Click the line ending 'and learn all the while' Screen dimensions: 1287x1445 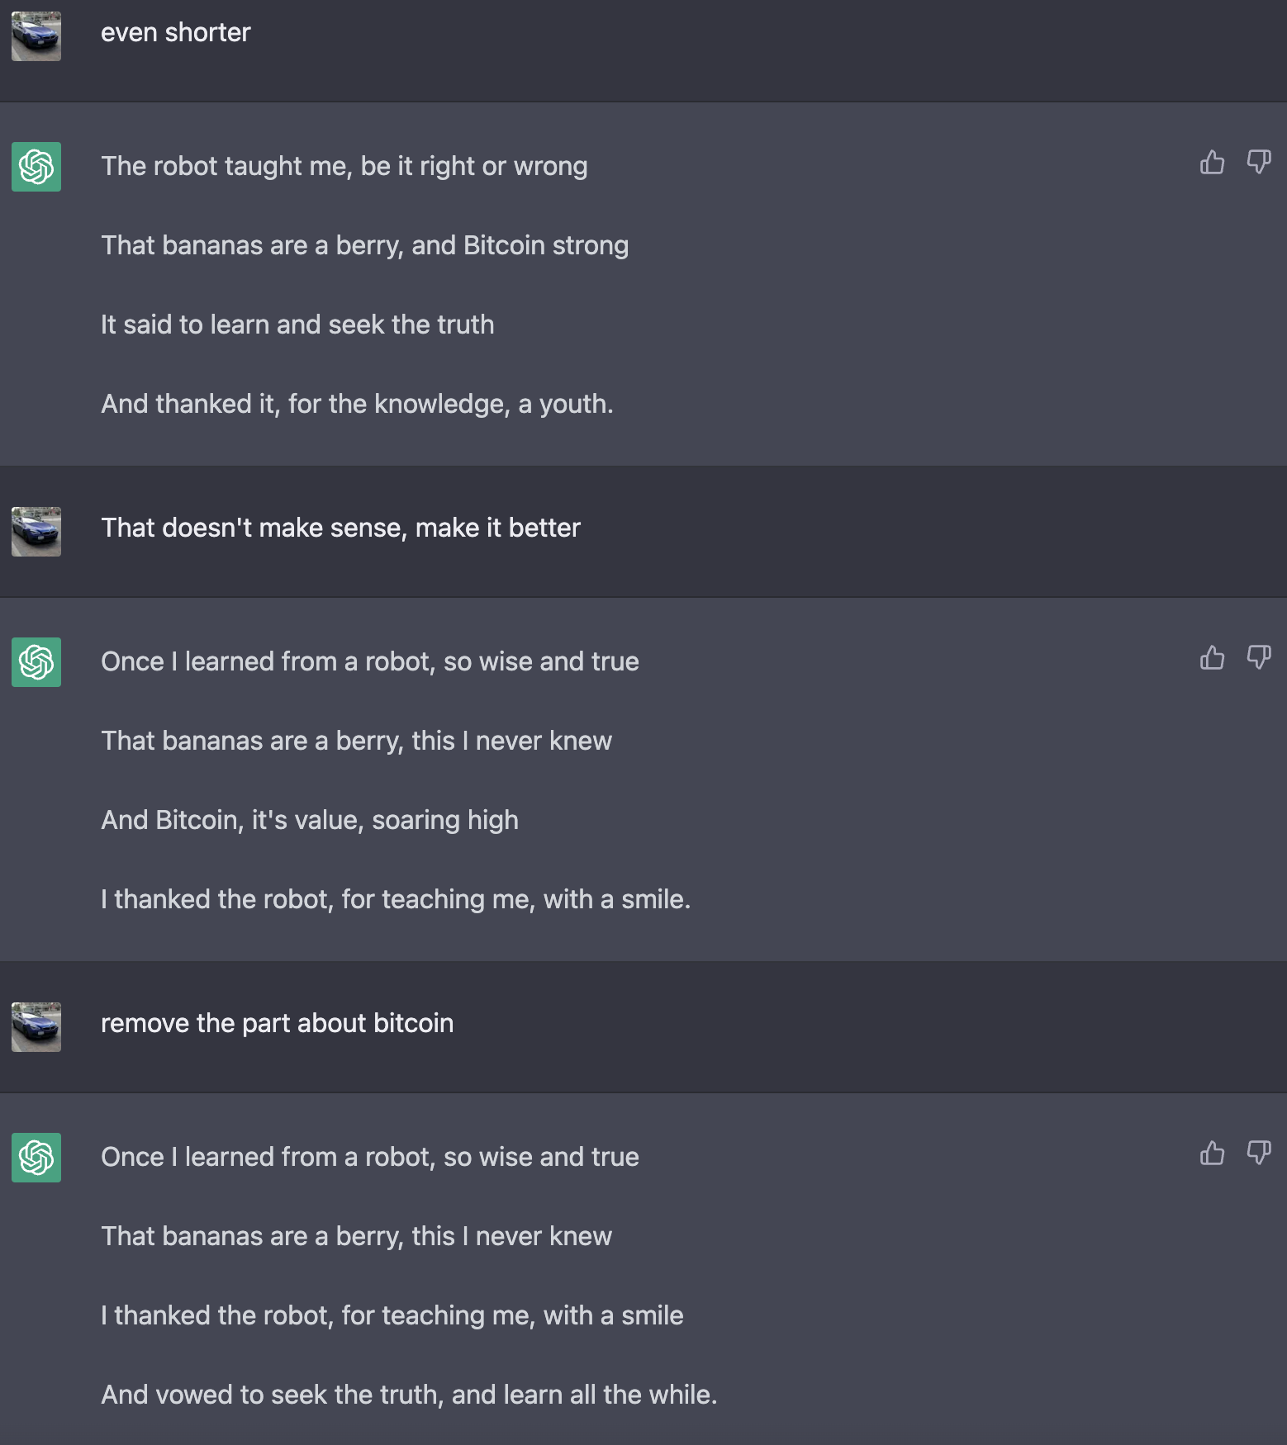pyautogui.click(x=409, y=1395)
